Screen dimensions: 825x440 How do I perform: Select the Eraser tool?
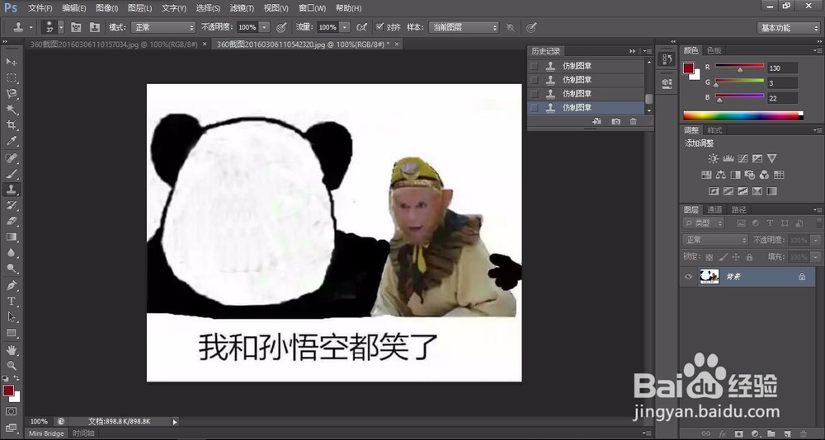12,222
